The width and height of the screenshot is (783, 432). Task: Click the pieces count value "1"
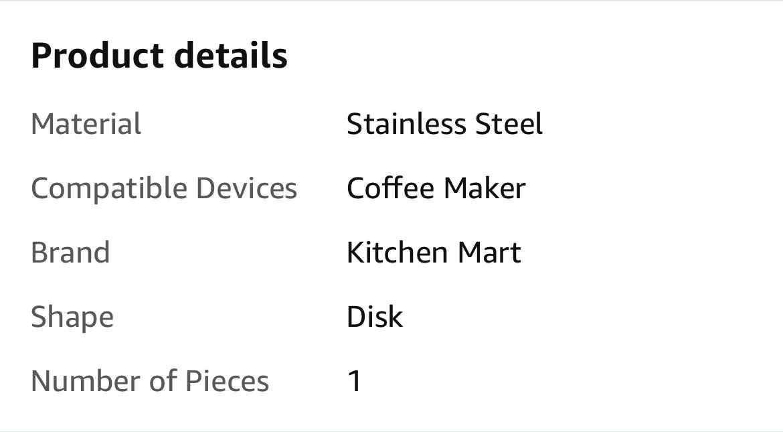pyautogui.click(x=355, y=381)
